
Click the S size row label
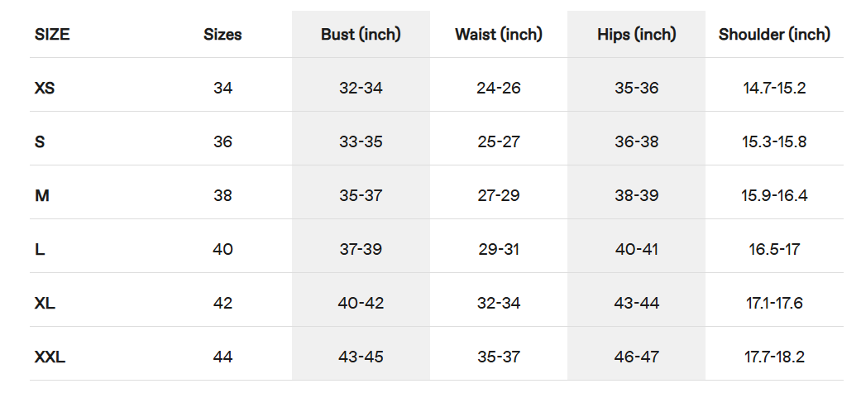pos(40,141)
